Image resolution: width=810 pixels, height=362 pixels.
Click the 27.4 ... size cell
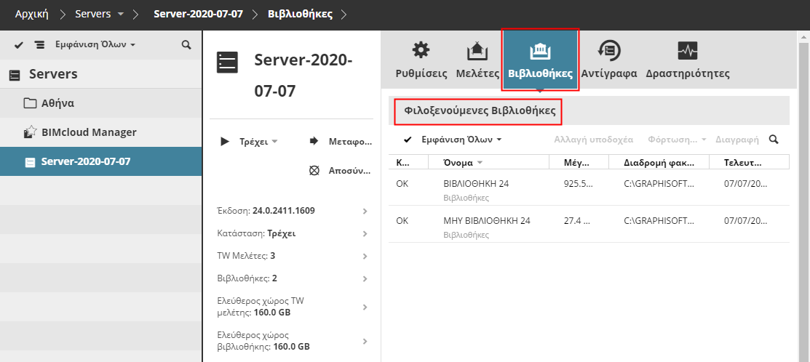click(x=577, y=221)
